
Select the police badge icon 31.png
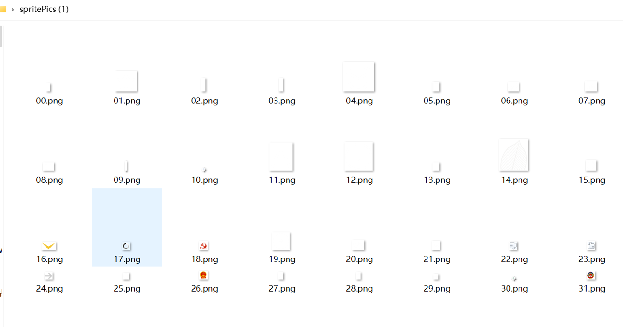pyautogui.click(x=591, y=275)
